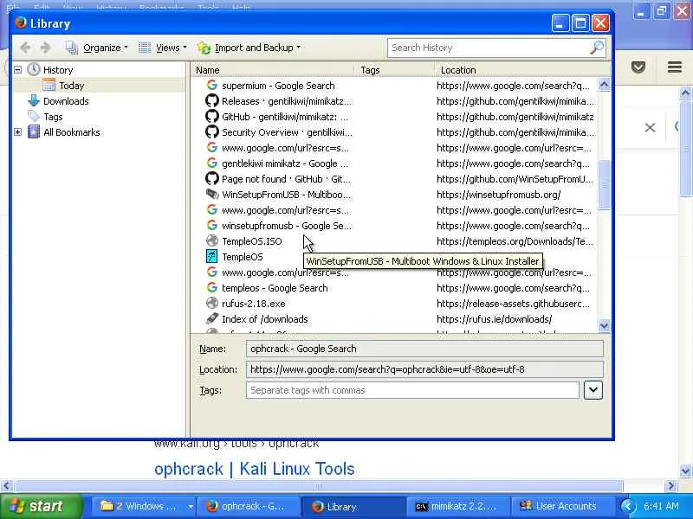Screen dimensions: 693x519
Task: Click location https://github.com/gentilkiwi/mimikatz
Action: tap(515, 117)
